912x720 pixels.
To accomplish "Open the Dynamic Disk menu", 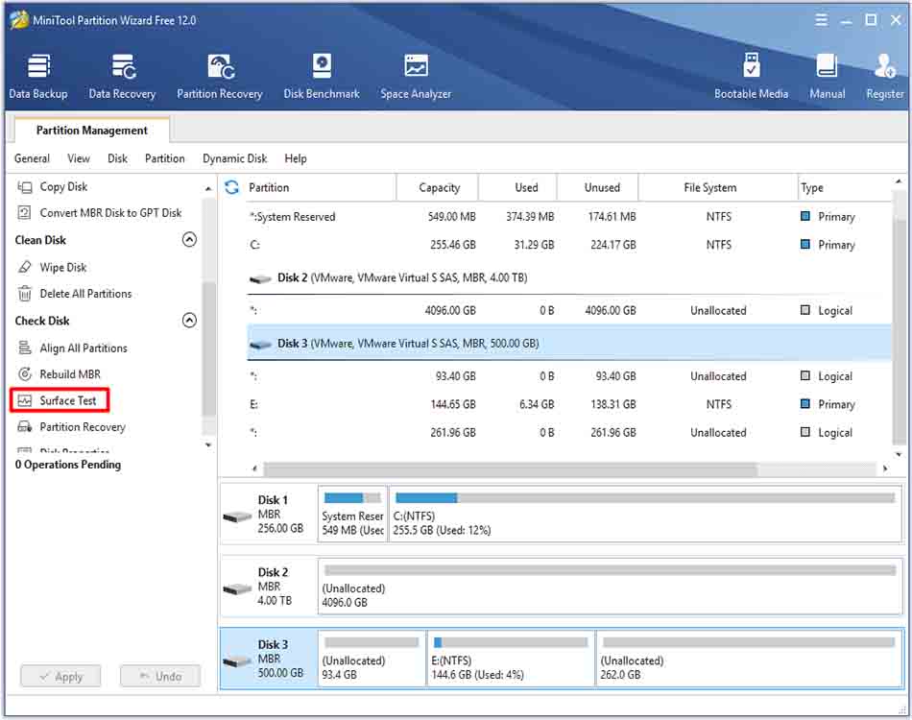I will point(233,158).
